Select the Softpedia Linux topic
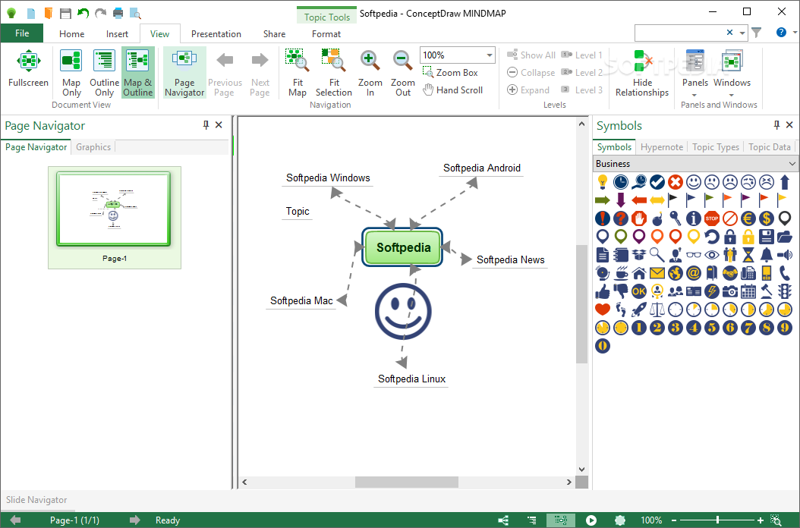This screenshot has width=800, height=528. click(411, 379)
